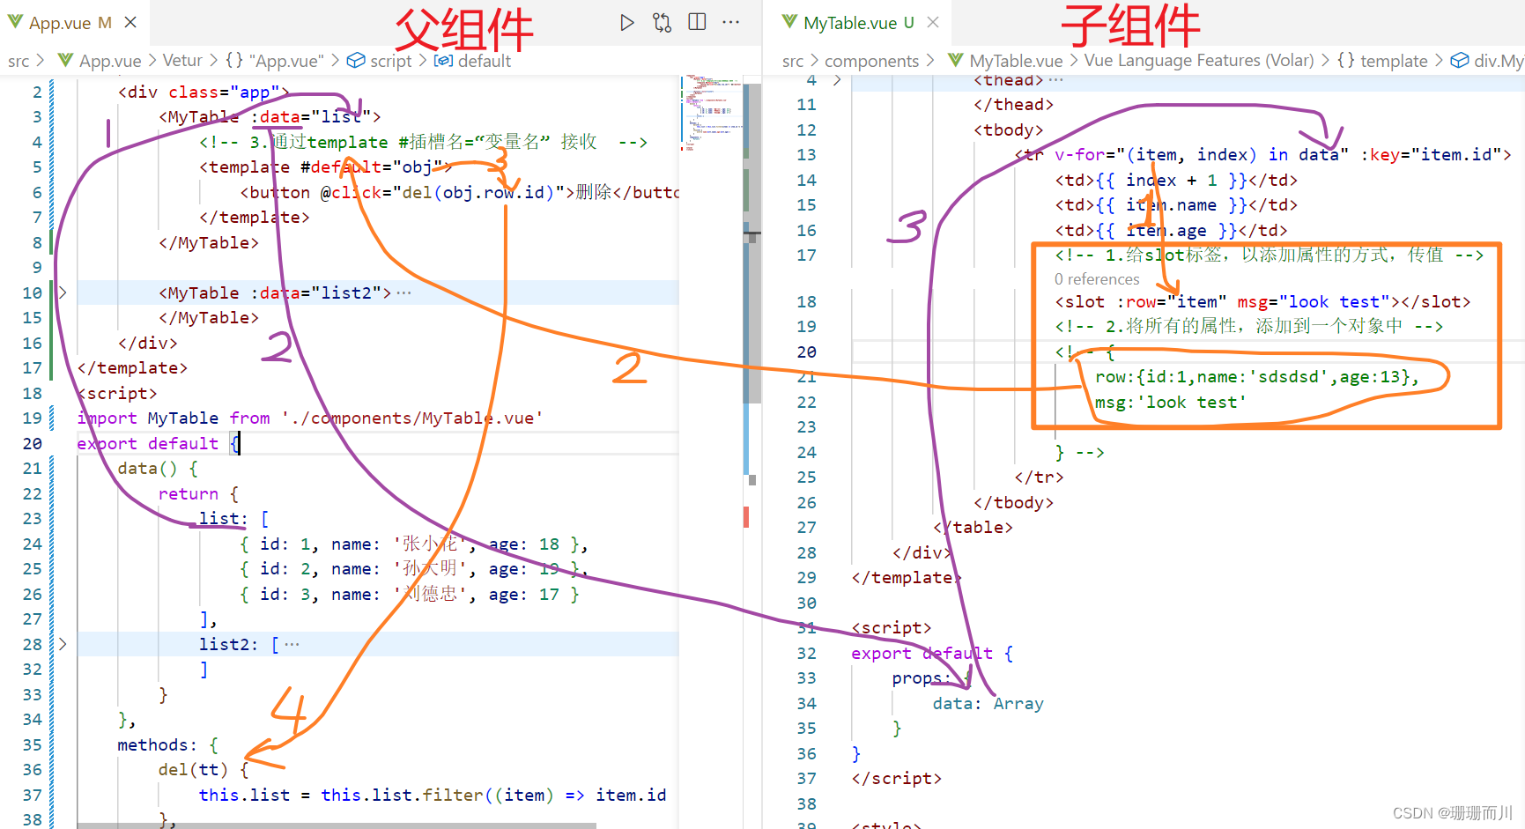Click the Vue icon on MyTable.vue tab

coord(789,21)
